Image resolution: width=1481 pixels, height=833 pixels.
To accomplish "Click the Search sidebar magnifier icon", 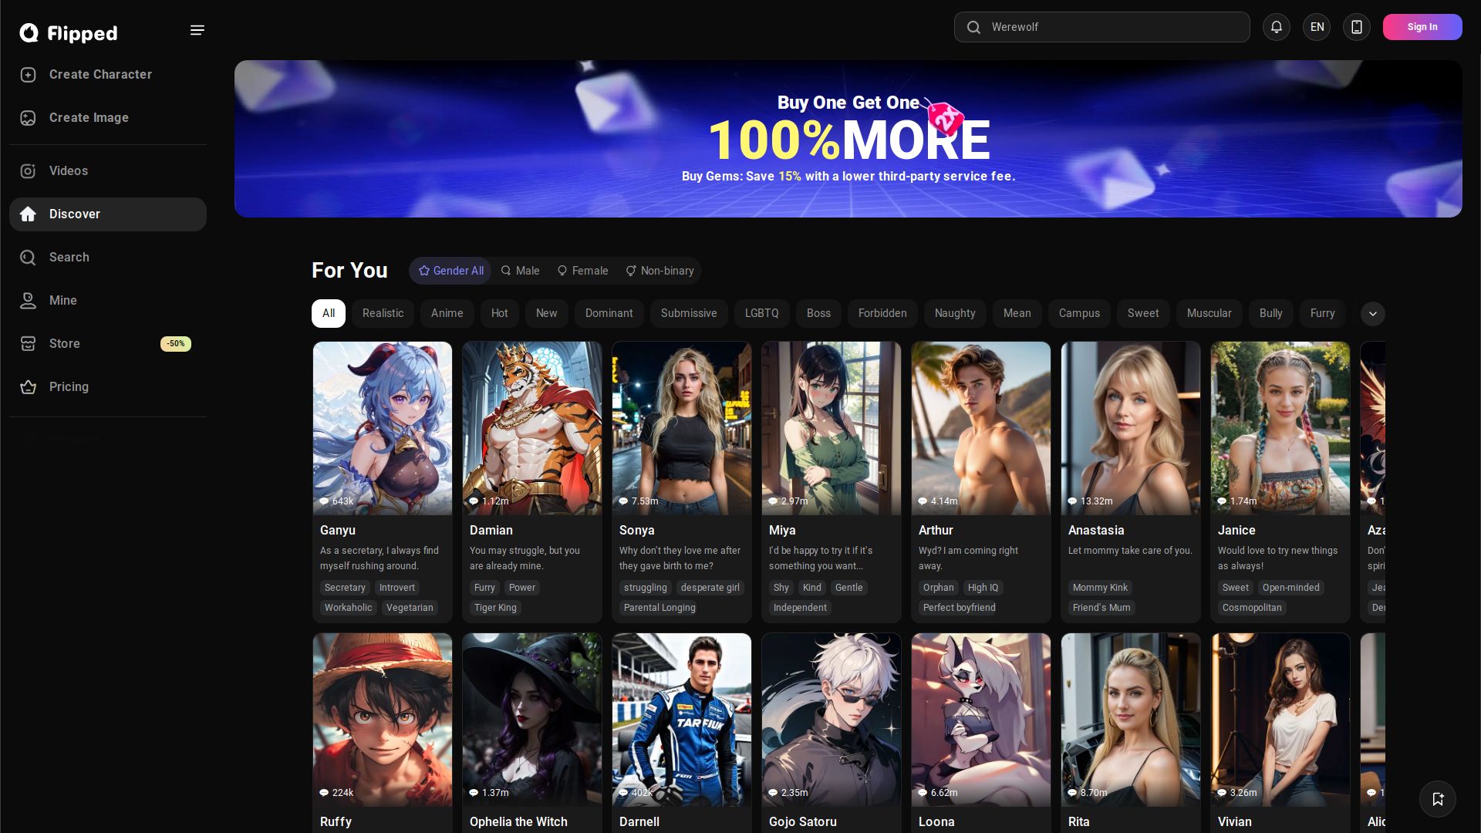I will click(x=29, y=258).
